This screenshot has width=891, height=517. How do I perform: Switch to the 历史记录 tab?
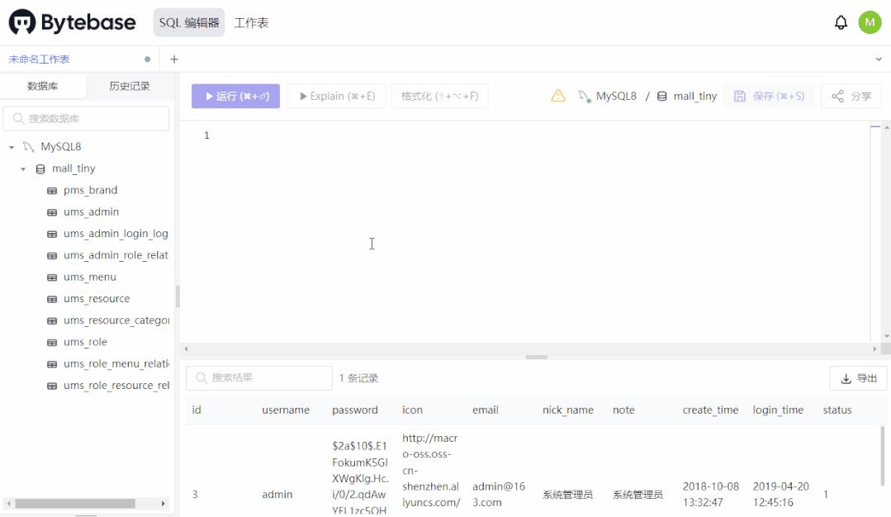point(129,86)
